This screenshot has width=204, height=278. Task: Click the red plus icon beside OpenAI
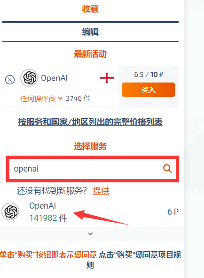click(107, 78)
